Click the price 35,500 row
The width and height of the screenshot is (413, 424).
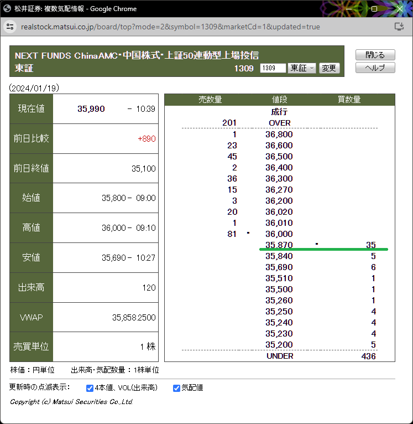click(x=279, y=289)
